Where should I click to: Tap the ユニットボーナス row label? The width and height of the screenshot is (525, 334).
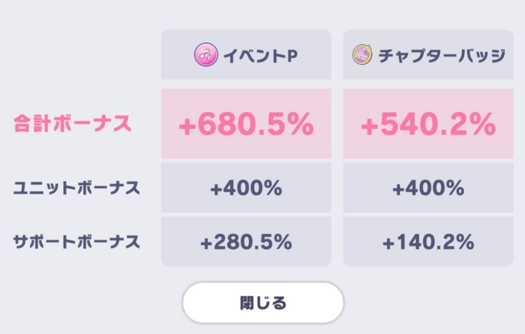click(76, 187)
